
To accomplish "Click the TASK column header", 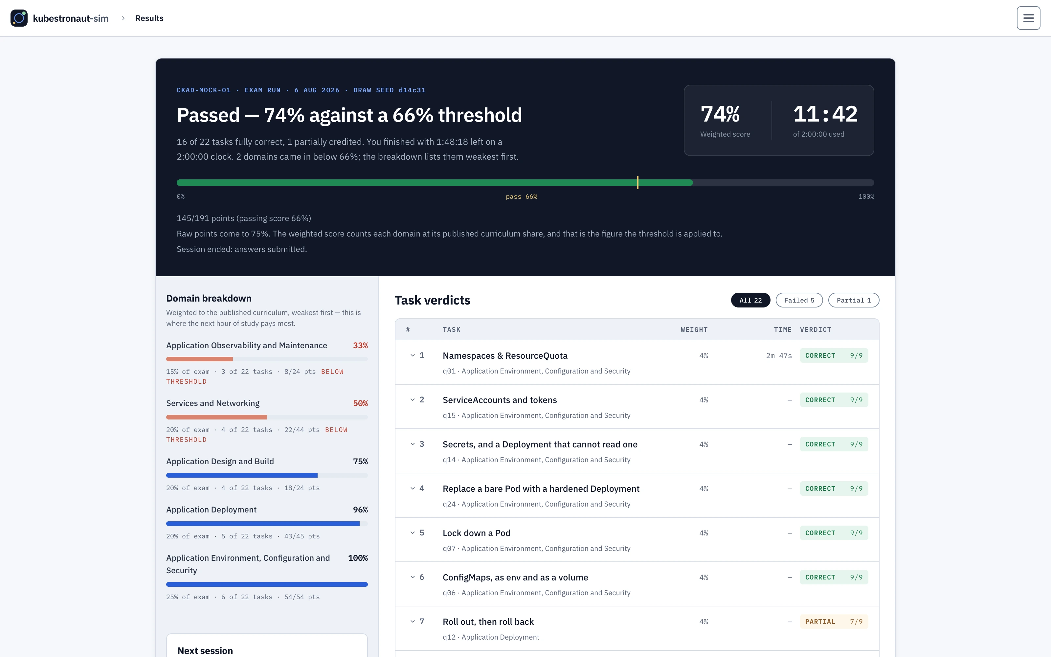I will pos(452,329).
